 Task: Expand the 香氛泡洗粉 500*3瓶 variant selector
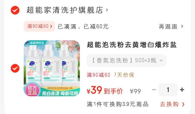126,61
